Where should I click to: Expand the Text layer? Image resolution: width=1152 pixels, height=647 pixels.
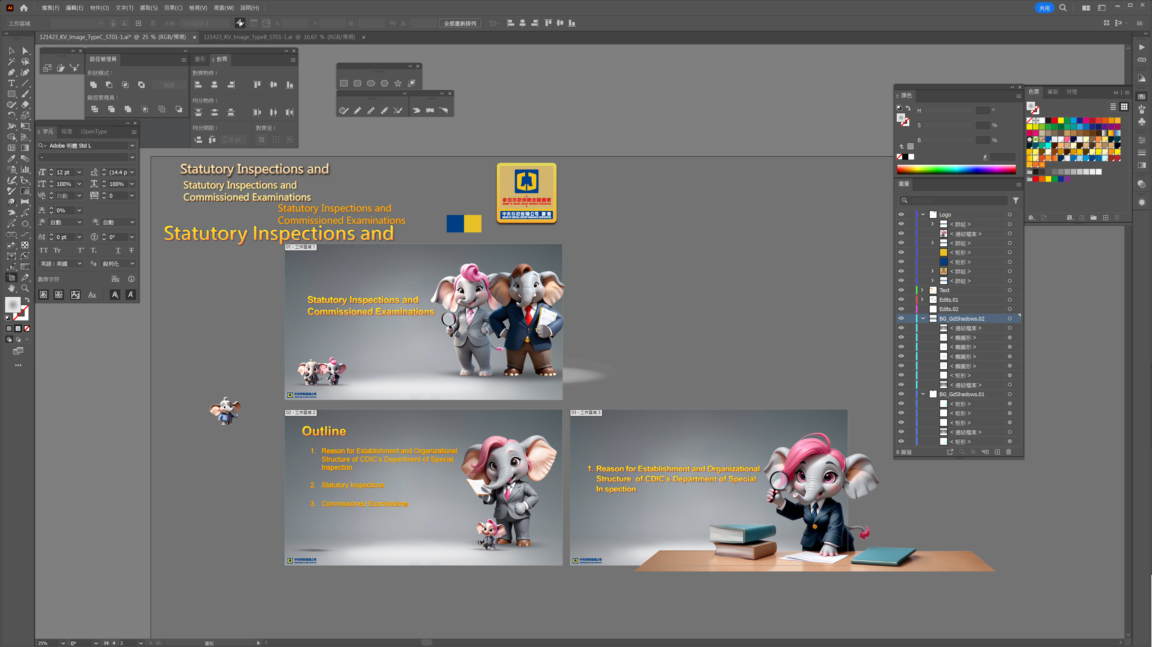pos(922,290)
